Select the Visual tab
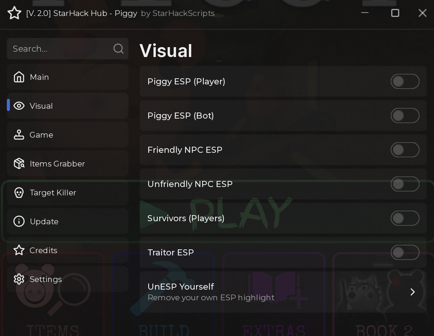The image size is (434, 336). click(68, 106)
